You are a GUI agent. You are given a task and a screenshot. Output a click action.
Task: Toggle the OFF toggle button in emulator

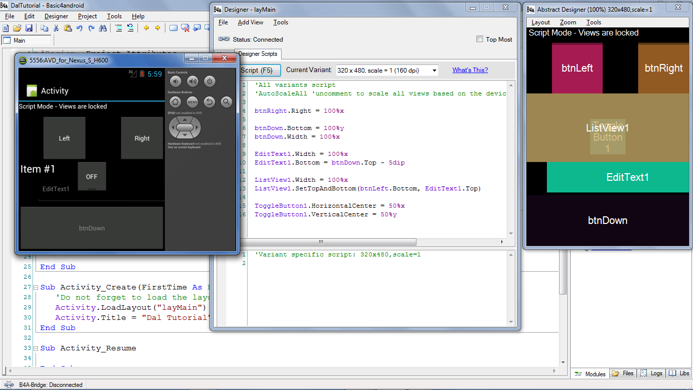[x=92, y=176]
